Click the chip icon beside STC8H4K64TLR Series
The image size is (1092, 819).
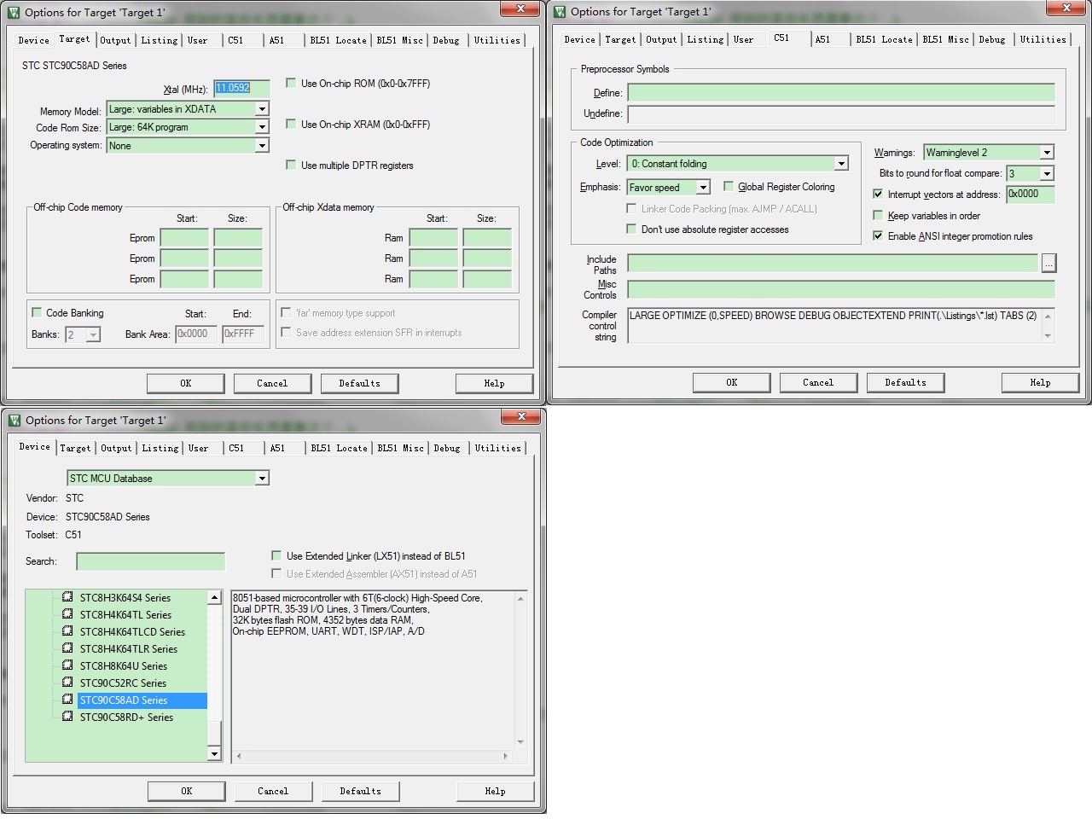(x=67, y=648)
